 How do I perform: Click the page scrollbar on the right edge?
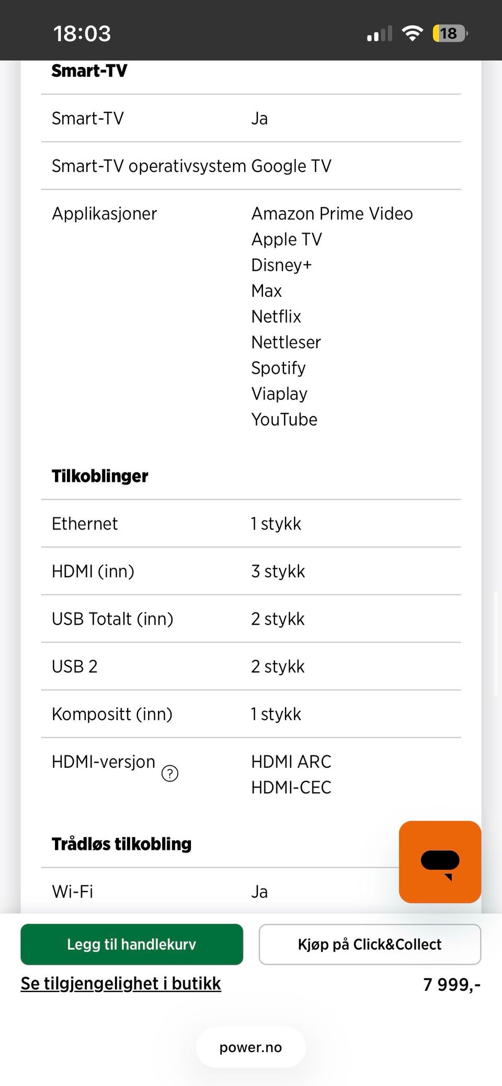pos(496,643)
